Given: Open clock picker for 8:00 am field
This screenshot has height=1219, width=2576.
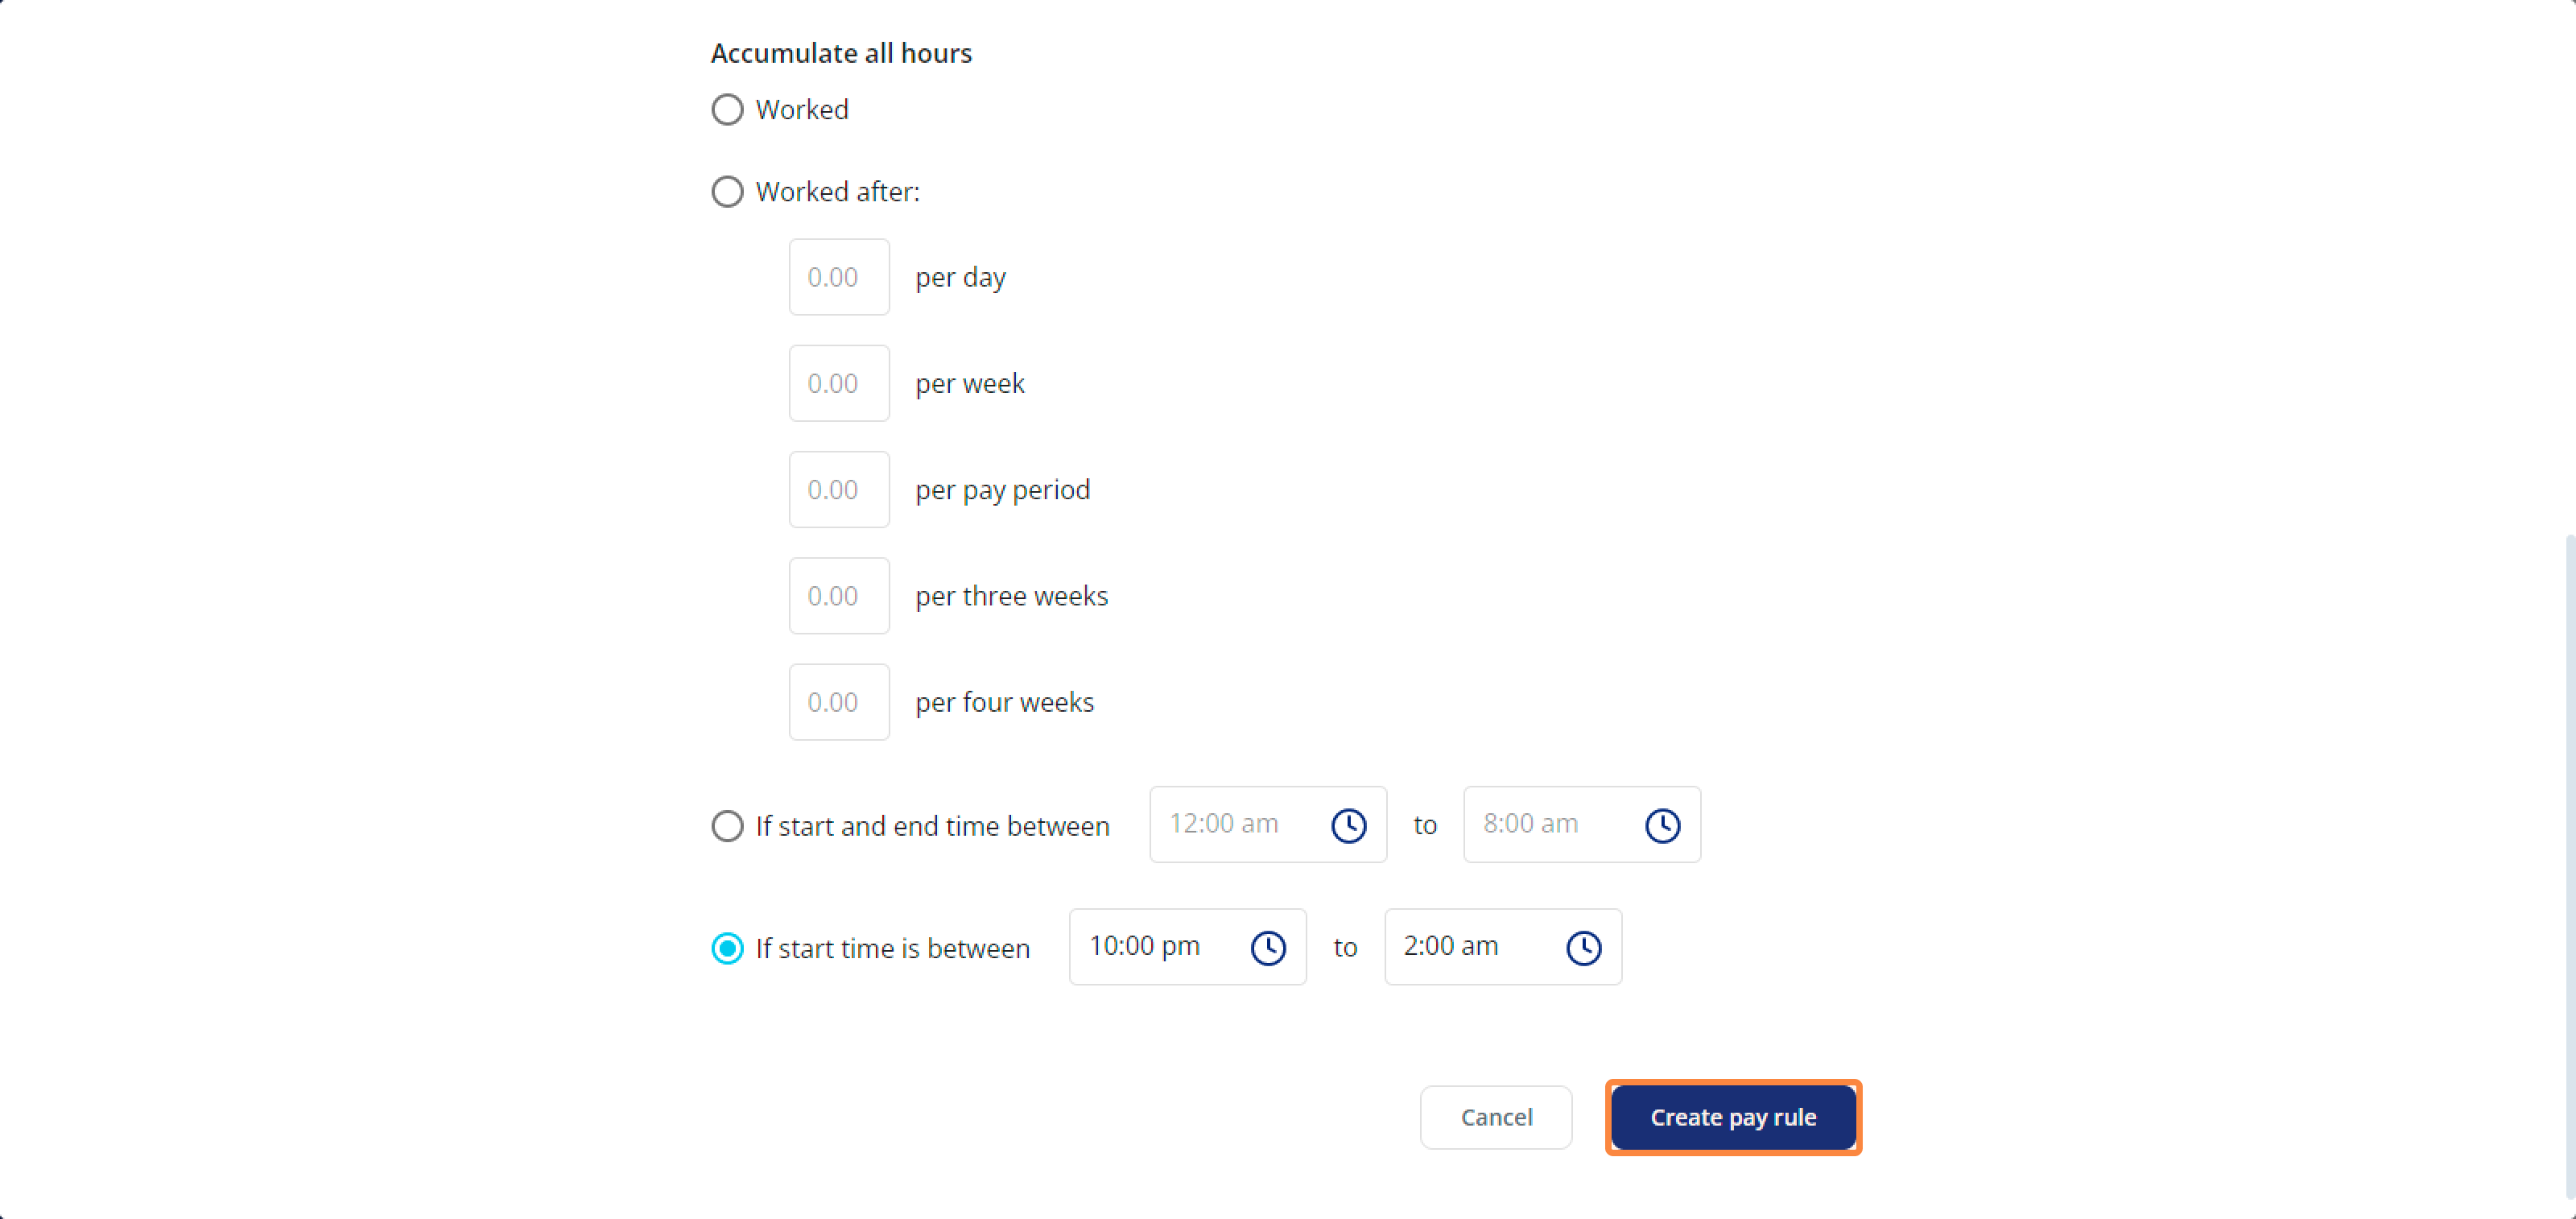Looking at the screenshot, I should click(1662, 825).
